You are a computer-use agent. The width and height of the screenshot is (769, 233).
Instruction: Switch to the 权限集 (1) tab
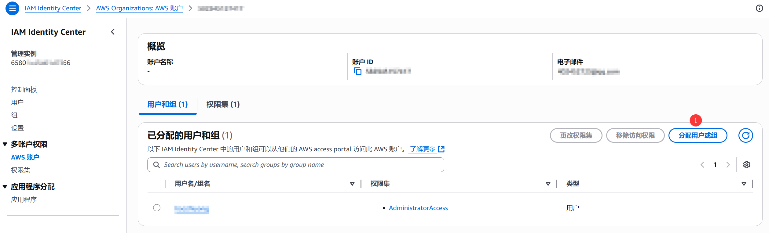tap(223, 104)
